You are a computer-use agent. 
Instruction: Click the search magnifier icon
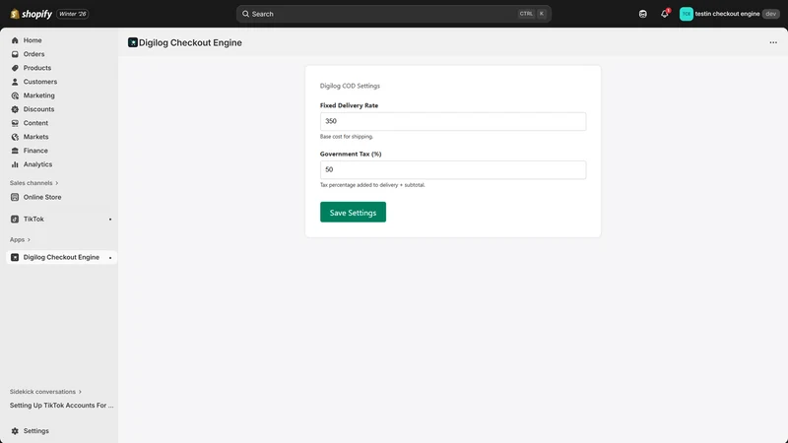tap(245, 14)
